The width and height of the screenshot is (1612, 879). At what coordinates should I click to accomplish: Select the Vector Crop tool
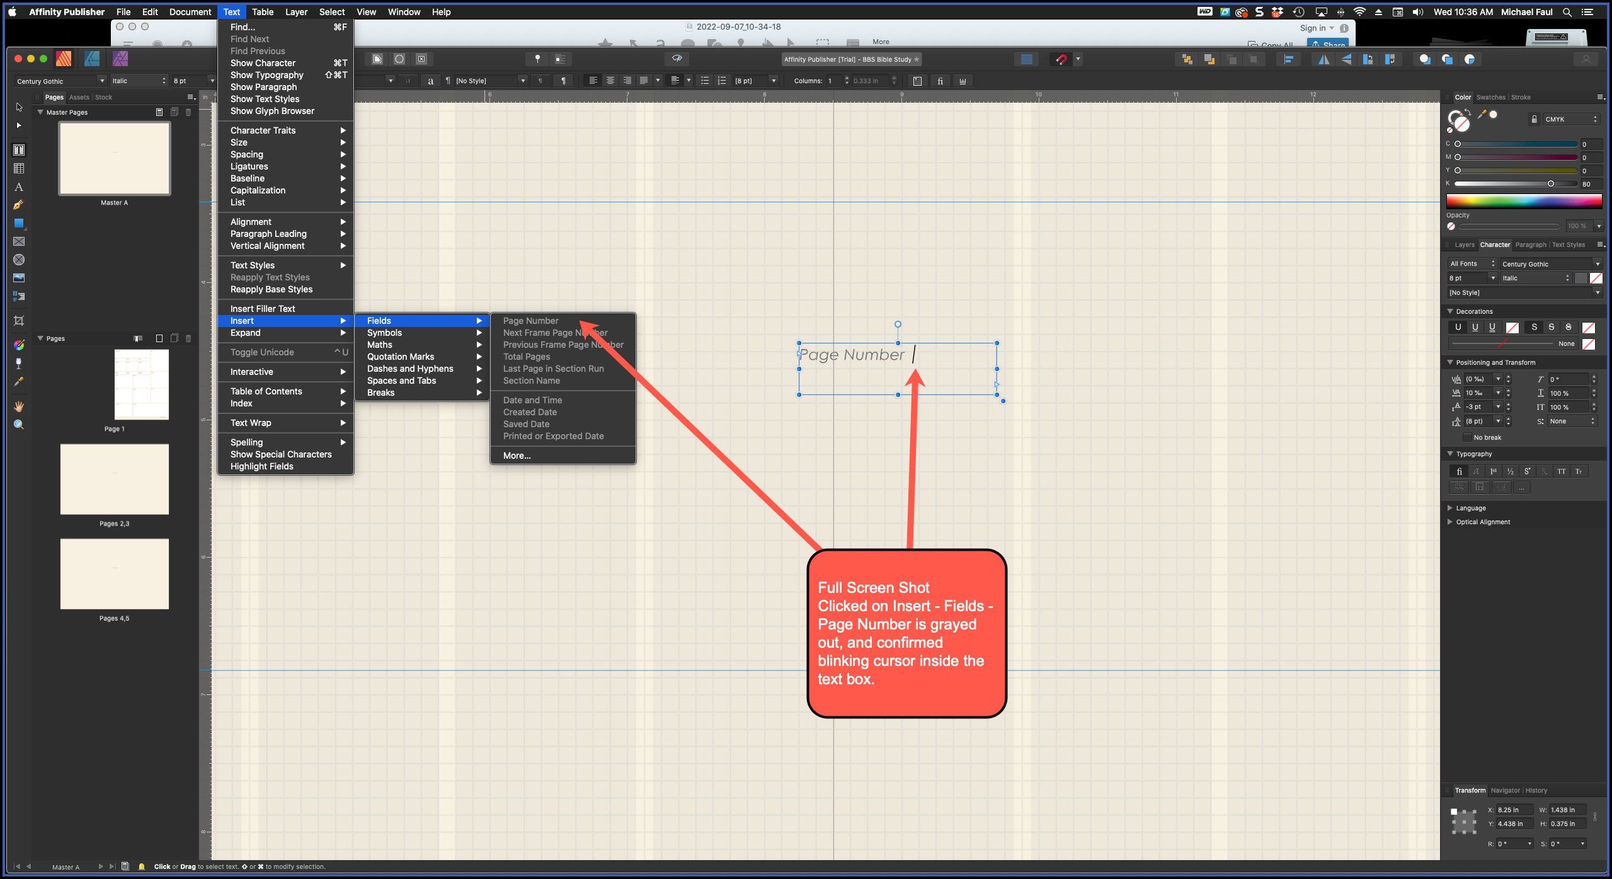(19, 321)
